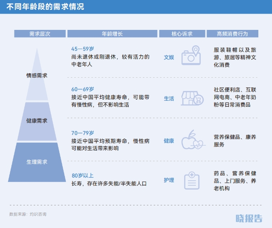Click the 生理需求 pyramid tier
The width and height of the screenshot is (272, 228).
(37, 162)
